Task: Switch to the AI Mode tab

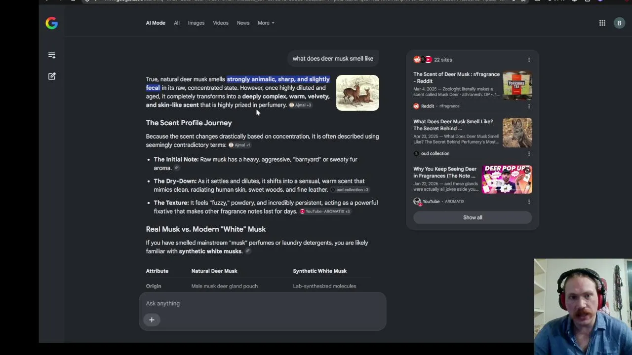Action: click(x=156, y=23)
